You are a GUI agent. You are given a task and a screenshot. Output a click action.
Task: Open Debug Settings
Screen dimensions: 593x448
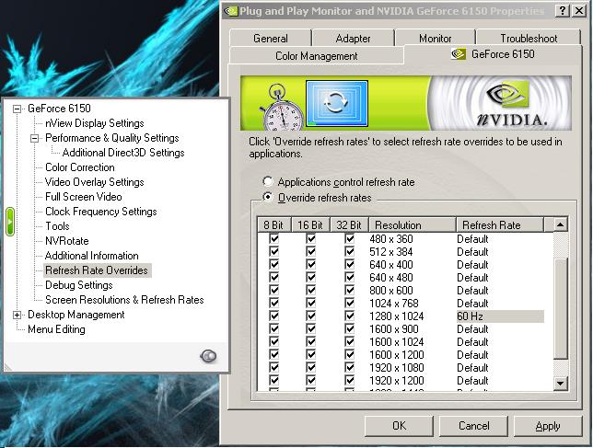click(79, 285)
